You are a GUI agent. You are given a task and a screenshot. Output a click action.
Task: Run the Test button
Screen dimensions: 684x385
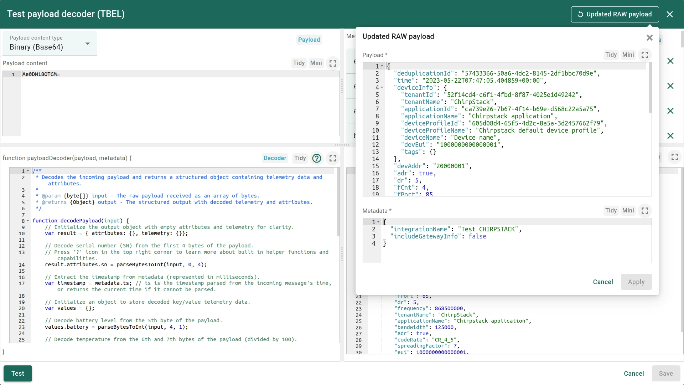click(18, 374)
